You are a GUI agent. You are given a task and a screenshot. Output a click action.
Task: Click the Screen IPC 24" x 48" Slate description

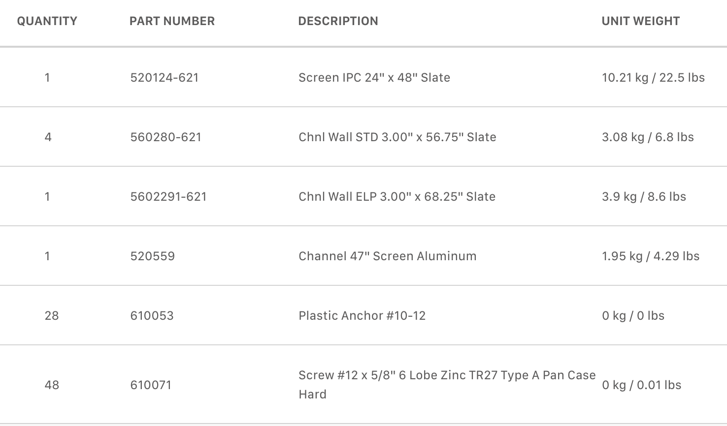(x=374, y=78)
